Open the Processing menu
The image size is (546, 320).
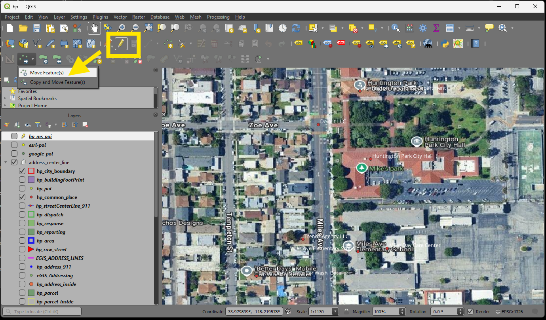pyautogui.click(x=218, y=17)
